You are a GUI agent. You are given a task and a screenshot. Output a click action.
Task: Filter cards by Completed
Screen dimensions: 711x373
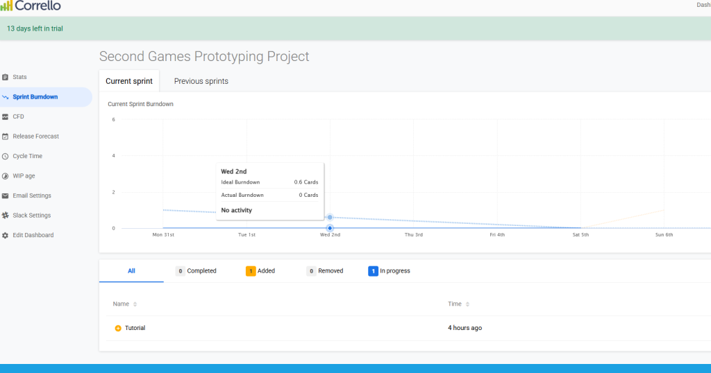click(x=196, y=271)
